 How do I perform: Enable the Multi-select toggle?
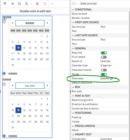[104, 57]
